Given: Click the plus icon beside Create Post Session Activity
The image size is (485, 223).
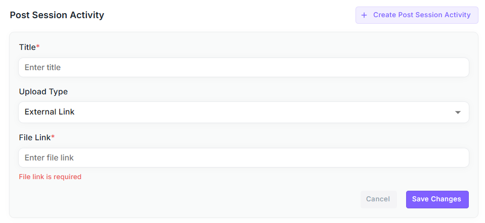Looking at the screenshot, I should click(x=364, y=15).
